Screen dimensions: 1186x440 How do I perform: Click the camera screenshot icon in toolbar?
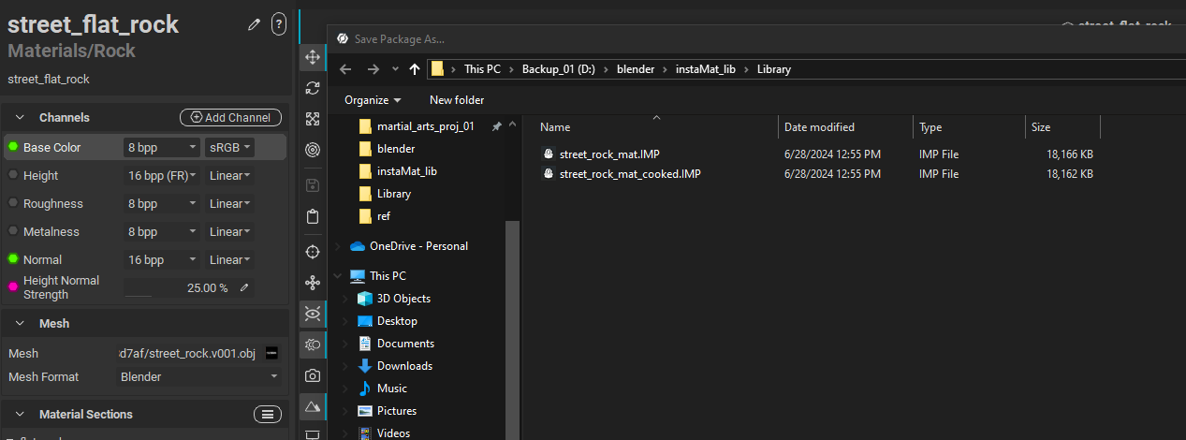[x=313, y=375]
